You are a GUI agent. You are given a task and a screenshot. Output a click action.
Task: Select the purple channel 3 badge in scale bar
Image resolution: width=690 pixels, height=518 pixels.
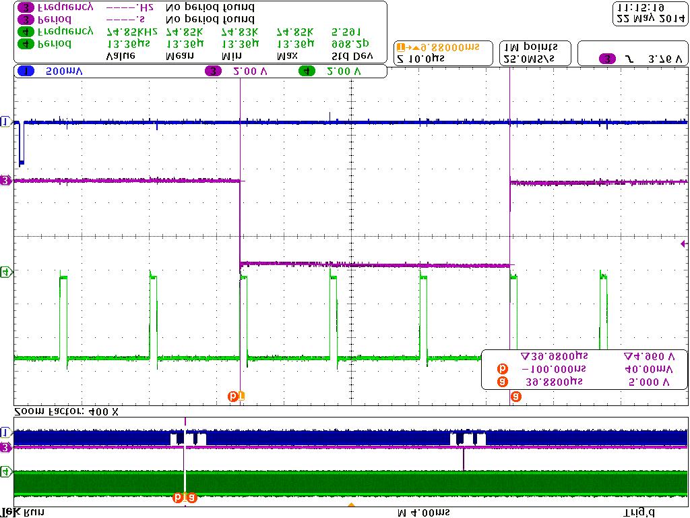coord(214,71)
